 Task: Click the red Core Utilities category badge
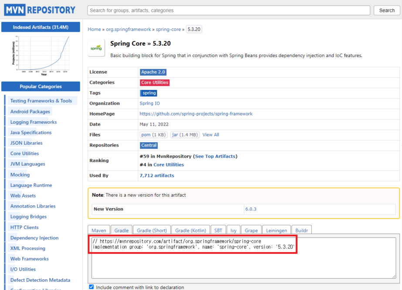(x=155, y=82)
